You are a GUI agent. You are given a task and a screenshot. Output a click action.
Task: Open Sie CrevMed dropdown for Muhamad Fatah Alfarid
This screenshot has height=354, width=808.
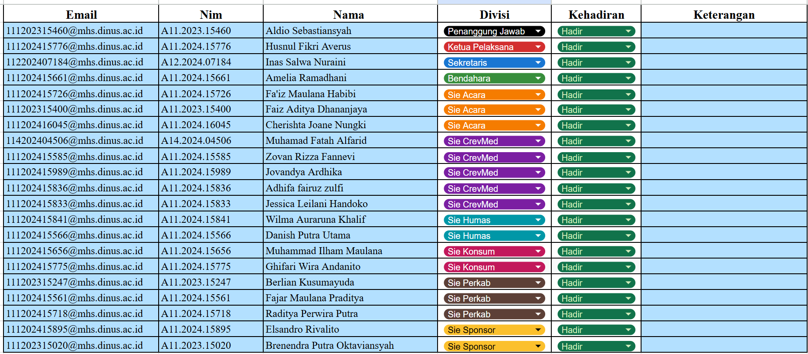coord(494,141)
